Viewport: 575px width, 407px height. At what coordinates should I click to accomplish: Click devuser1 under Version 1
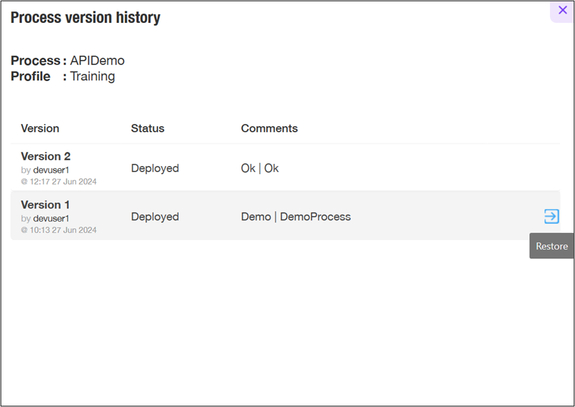pyautogui.click(x=51, y=219)
